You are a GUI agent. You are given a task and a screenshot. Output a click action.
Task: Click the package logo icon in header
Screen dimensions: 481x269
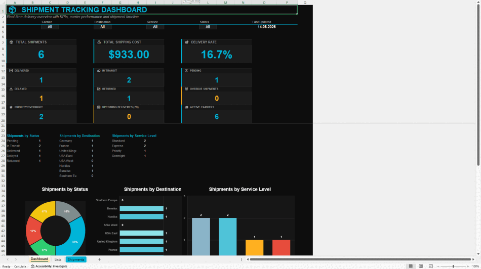pyautogui.click(x=12, y=10)
